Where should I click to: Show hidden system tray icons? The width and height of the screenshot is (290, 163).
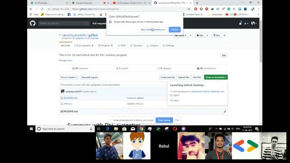click(216, 129)
